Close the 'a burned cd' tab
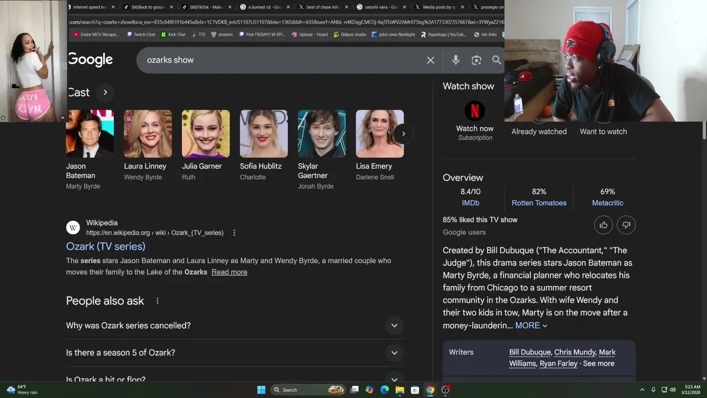 coord(288,7)
